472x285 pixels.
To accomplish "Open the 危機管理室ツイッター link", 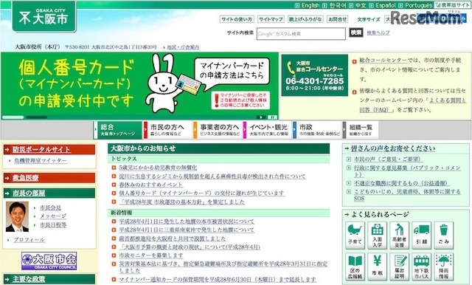I will [x=41, y=160].
